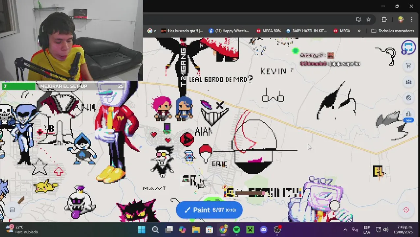Viewport: 420px width, 237px height.
Task: Open the MEGA 80% bookmark
Action: click(268, 31)
